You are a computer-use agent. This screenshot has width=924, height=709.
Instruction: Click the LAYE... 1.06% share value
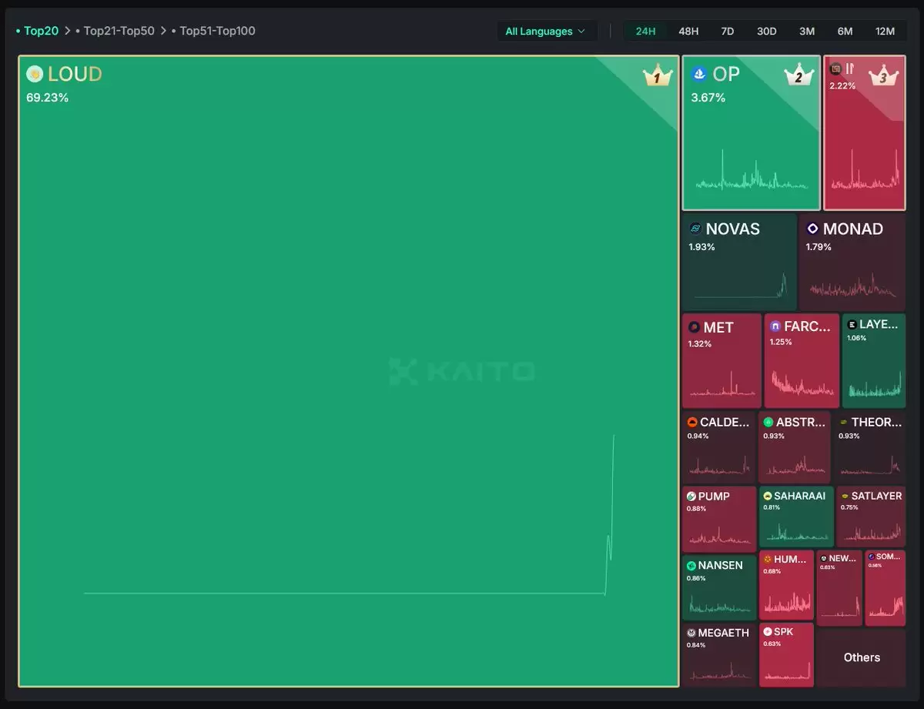tap(856, 338)
